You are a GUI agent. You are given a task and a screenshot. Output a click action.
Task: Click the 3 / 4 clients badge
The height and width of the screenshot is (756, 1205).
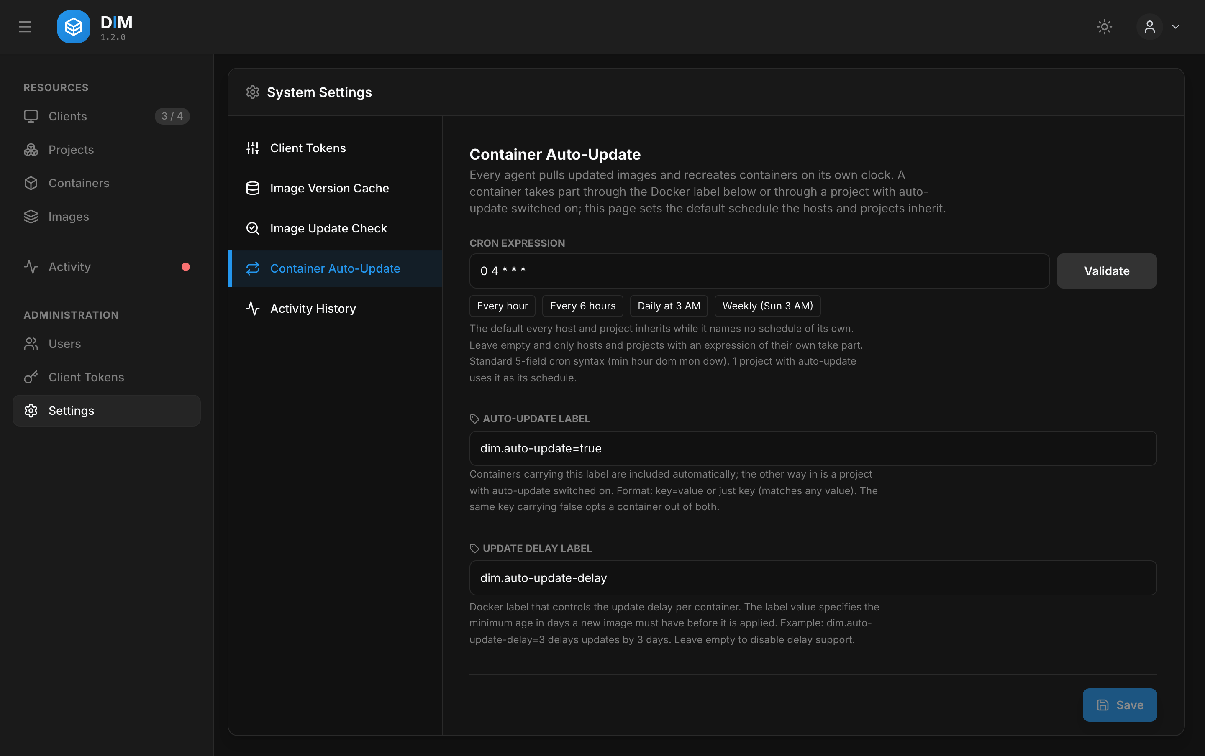tap(172, 116)
